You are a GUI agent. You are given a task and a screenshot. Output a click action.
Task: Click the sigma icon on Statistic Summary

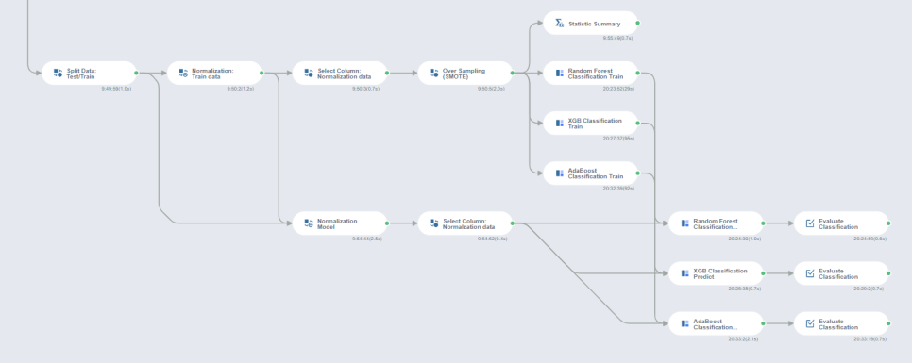coord(560,24)
